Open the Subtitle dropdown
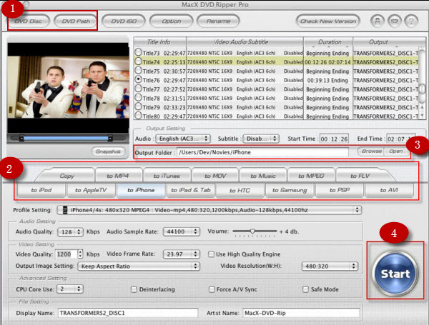The image size is (429, 325). pos(261,139)
